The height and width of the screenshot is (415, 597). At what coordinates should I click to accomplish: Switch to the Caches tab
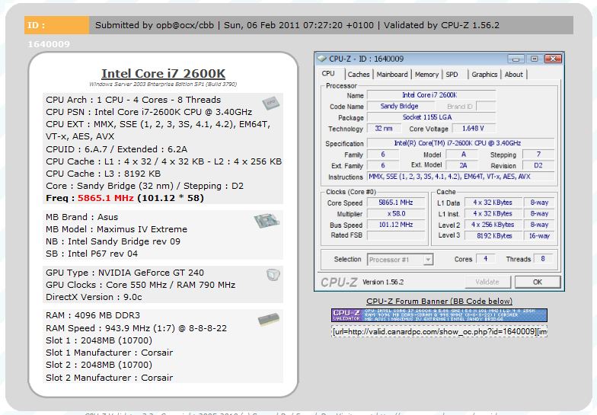[359, 75]
